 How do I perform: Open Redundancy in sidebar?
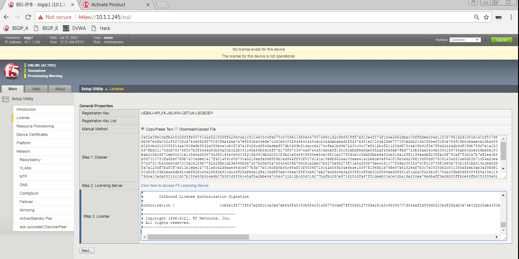point(43,160)
